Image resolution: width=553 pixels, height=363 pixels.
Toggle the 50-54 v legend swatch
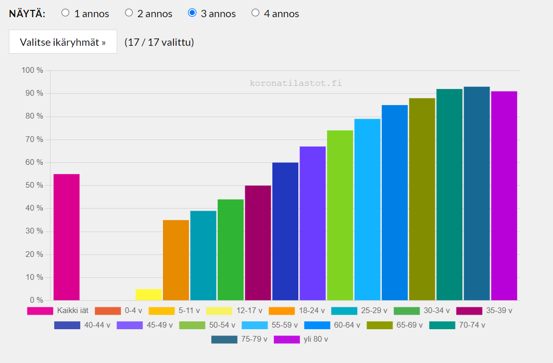(192, 325)
